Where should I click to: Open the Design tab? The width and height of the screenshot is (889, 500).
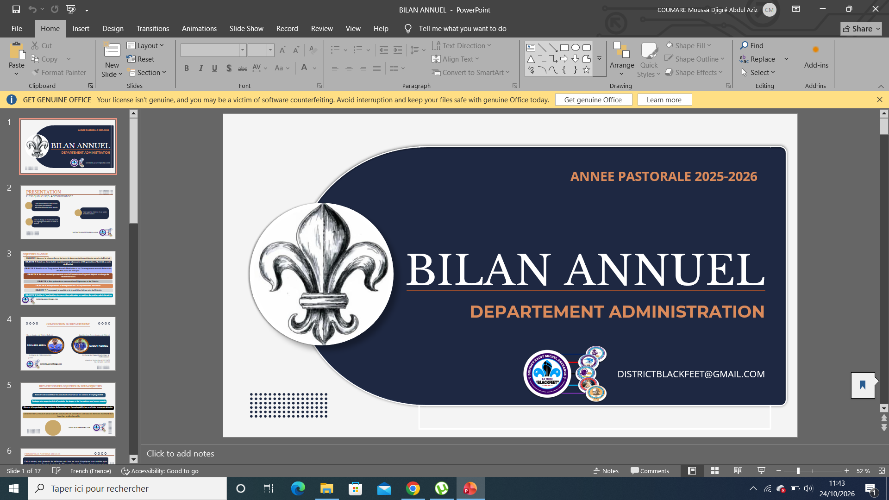click(x=113, y=29)
